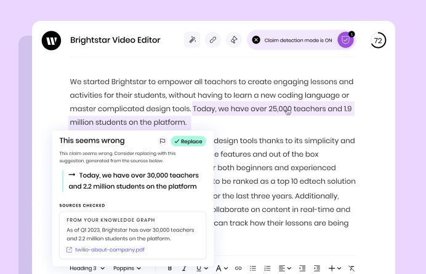Clear text formatting
The width and height of the screenshot is (426, 274).
352,268
